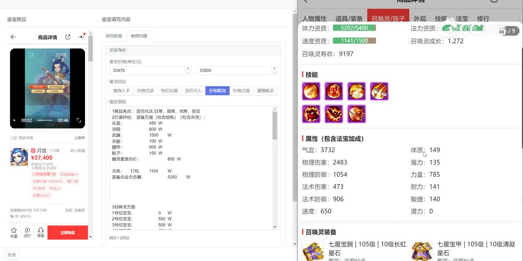Play the product video
The width and height of the screenshot is (523, 261).
coord(14,120)
